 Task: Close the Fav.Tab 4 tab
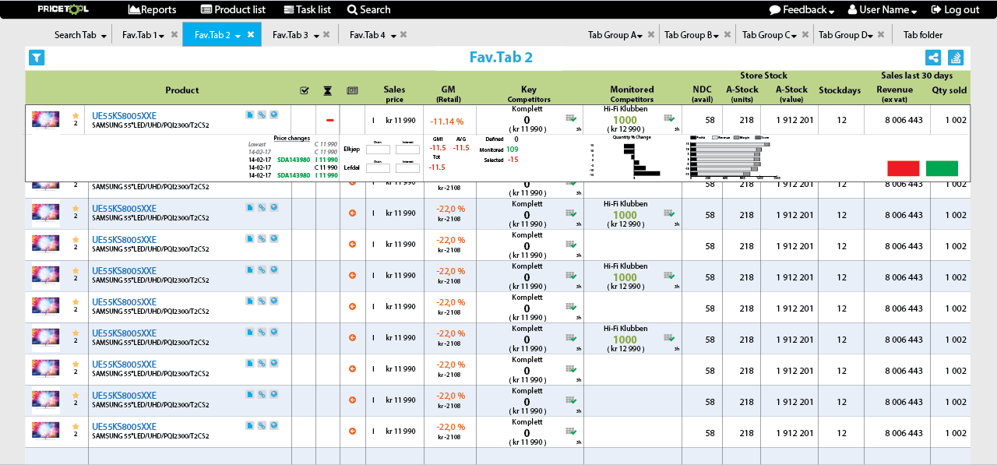(404, 34)
